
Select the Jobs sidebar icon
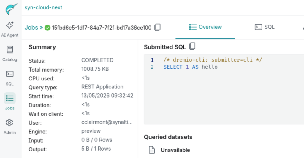pyautogui.click(x=10, y=101)
